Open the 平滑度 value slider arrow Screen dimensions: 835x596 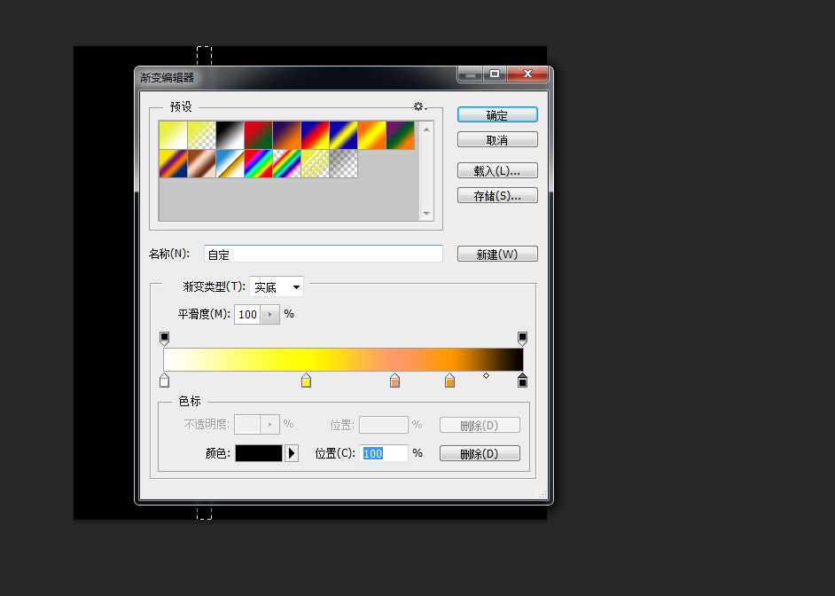tap(270, 314)
